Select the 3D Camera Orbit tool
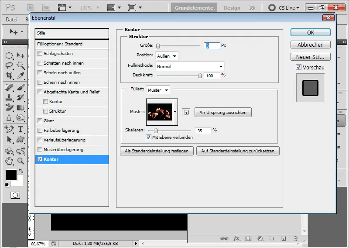 pos(21,151)
